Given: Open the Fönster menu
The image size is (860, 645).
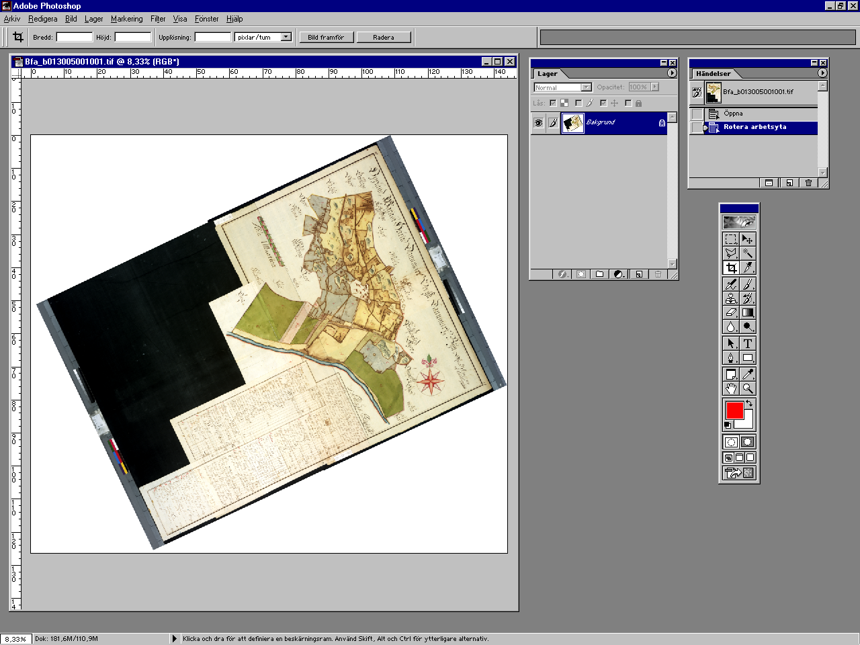Looking at the screenshot, I should point(207,19).
